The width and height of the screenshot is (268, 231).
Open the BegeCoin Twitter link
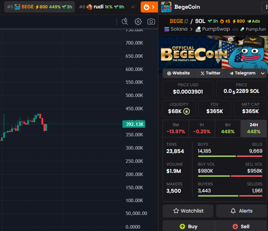coord(211,73)
